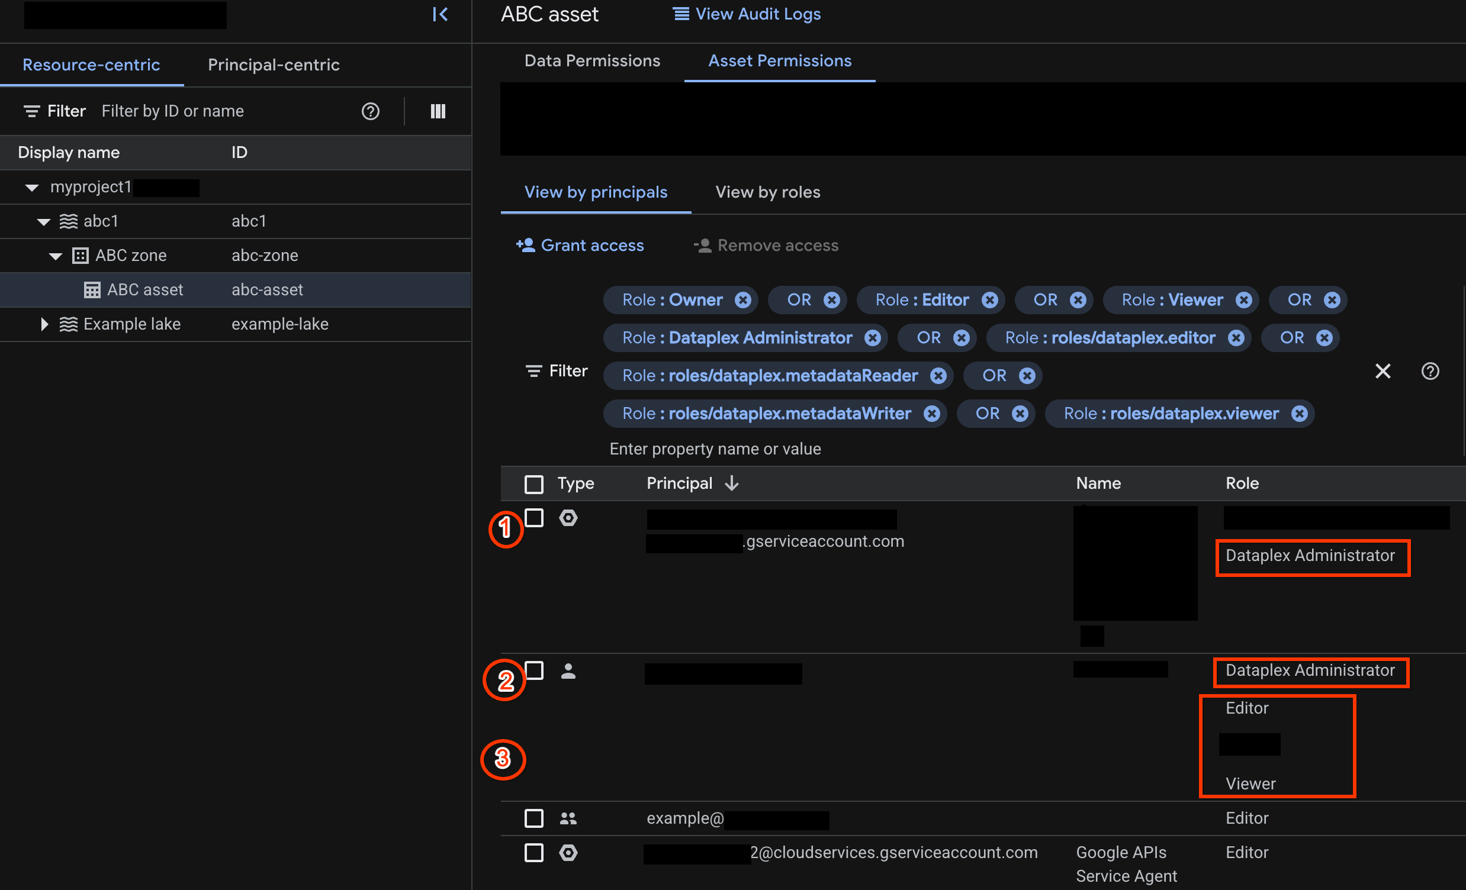Toggle the select-all checkbox in the table header
The height and width of the screenshot is (890, 1466).
coord(533,483)
